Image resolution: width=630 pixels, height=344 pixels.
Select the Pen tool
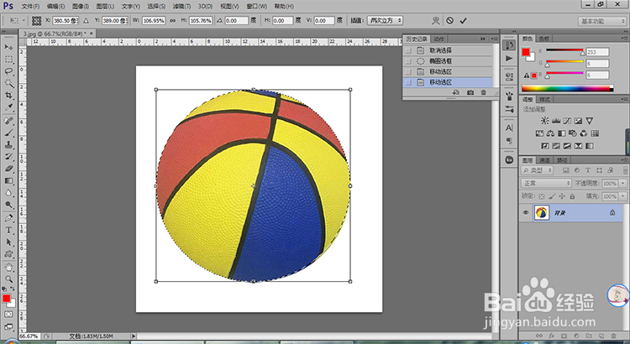coord(8,218)
